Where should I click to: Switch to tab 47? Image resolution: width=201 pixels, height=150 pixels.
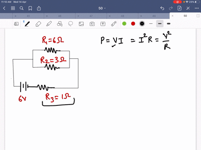point(91,16)
